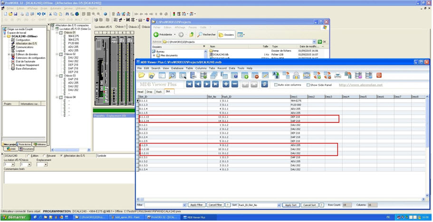Add a record with the plus button
Image resolution: width=433 pixels, height=222 pixels.
226,84
